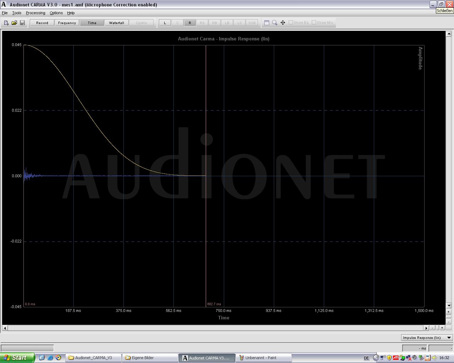Screen dimensions: 454x363
Task: Enable the Show Eq checkbox
Action: 291,22
